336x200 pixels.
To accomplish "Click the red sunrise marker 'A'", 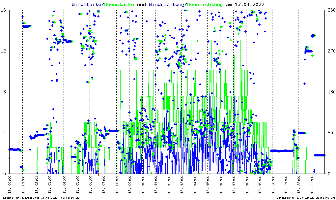I will tap(98, 175).
